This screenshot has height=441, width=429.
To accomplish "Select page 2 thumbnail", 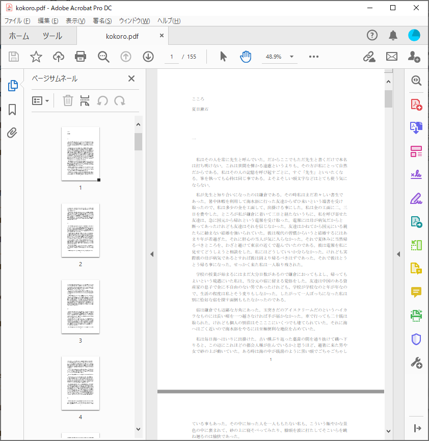I will [81, 230].
